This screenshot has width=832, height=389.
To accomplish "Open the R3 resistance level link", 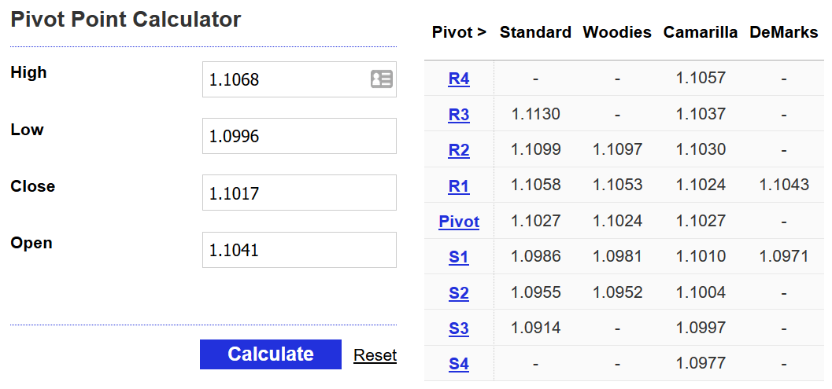I will 459,115.
